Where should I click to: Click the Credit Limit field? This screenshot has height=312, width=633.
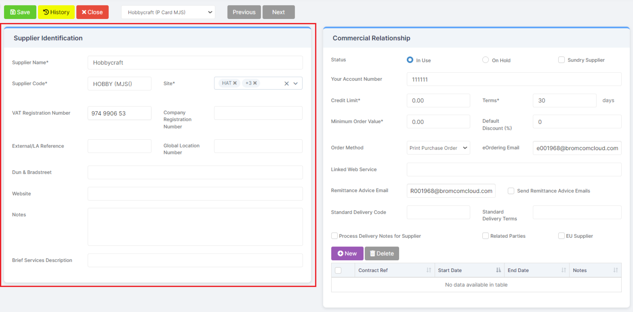click(x=438, y=101)
